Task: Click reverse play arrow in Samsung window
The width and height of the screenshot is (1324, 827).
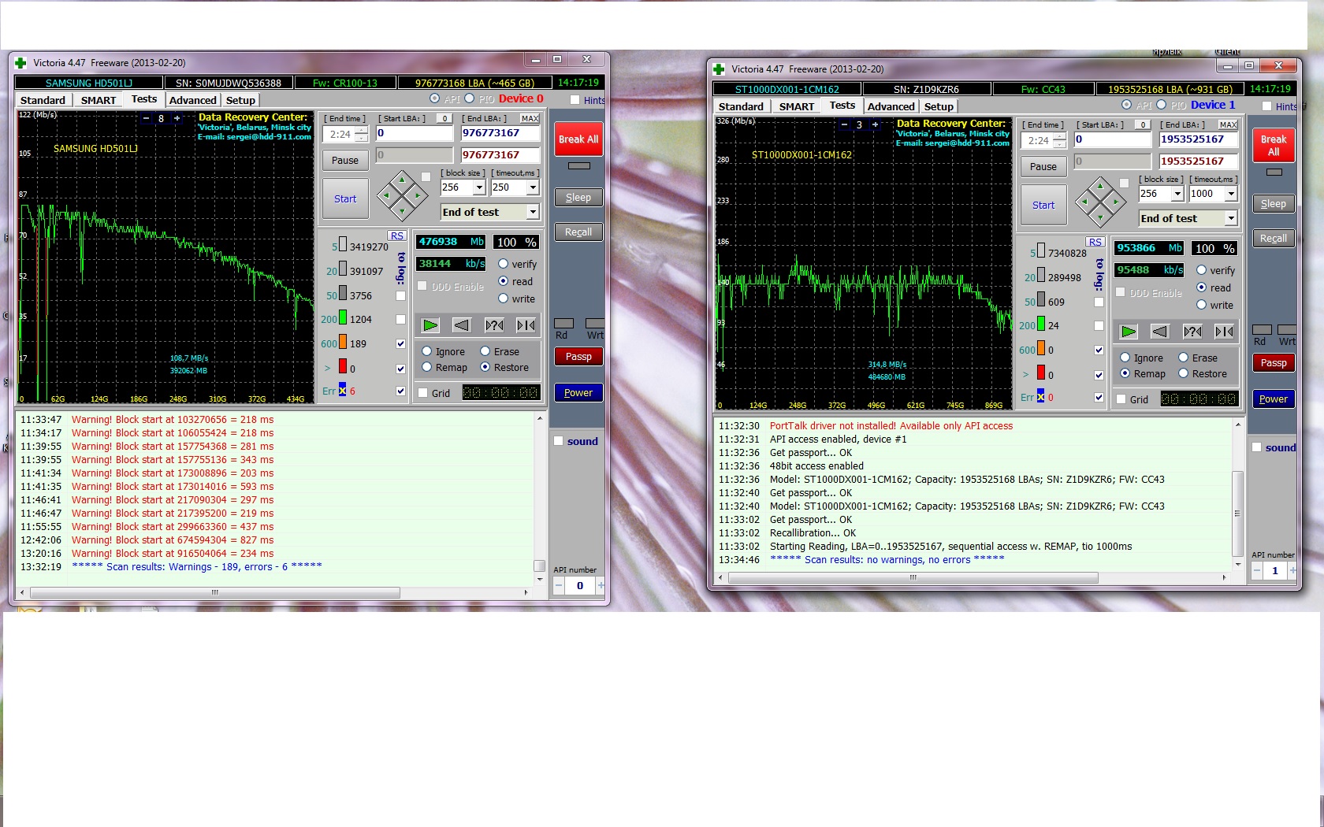Action: [462, 325]
